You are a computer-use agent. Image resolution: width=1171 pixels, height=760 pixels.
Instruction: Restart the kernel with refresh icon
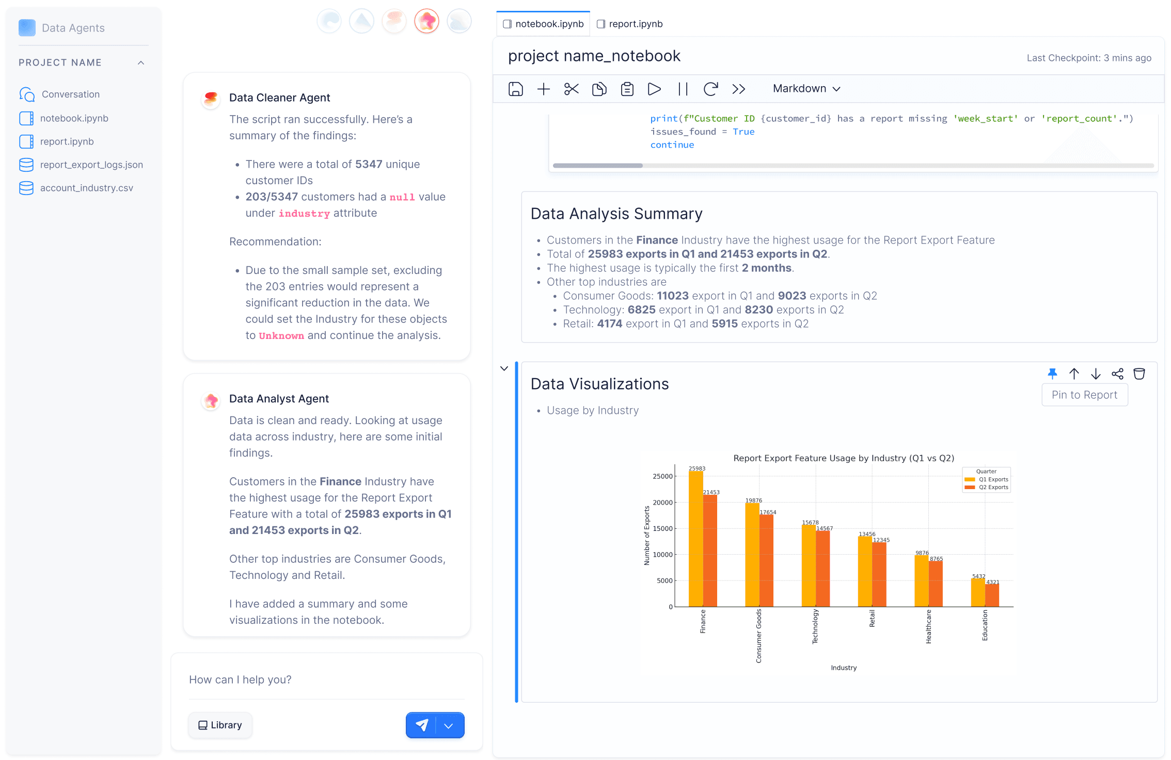coord(711,89)
